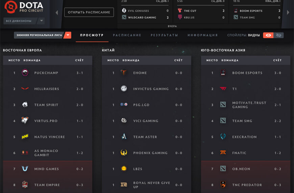
Task: Click the Team Empire logo
Action: pyautogui.click(x=25, y=185)
